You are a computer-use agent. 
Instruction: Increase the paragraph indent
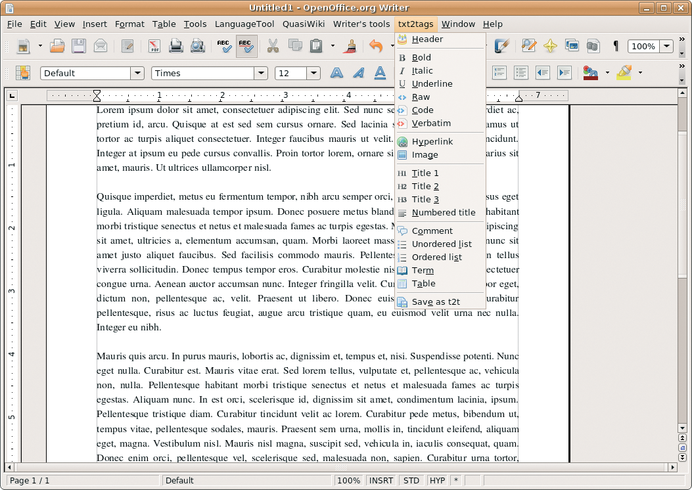click(565, 73)
